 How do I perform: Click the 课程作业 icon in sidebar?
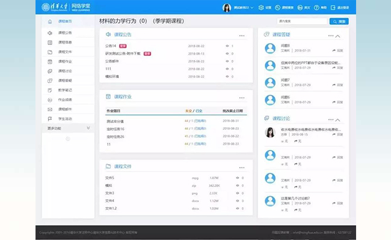[x=50, y=61]
